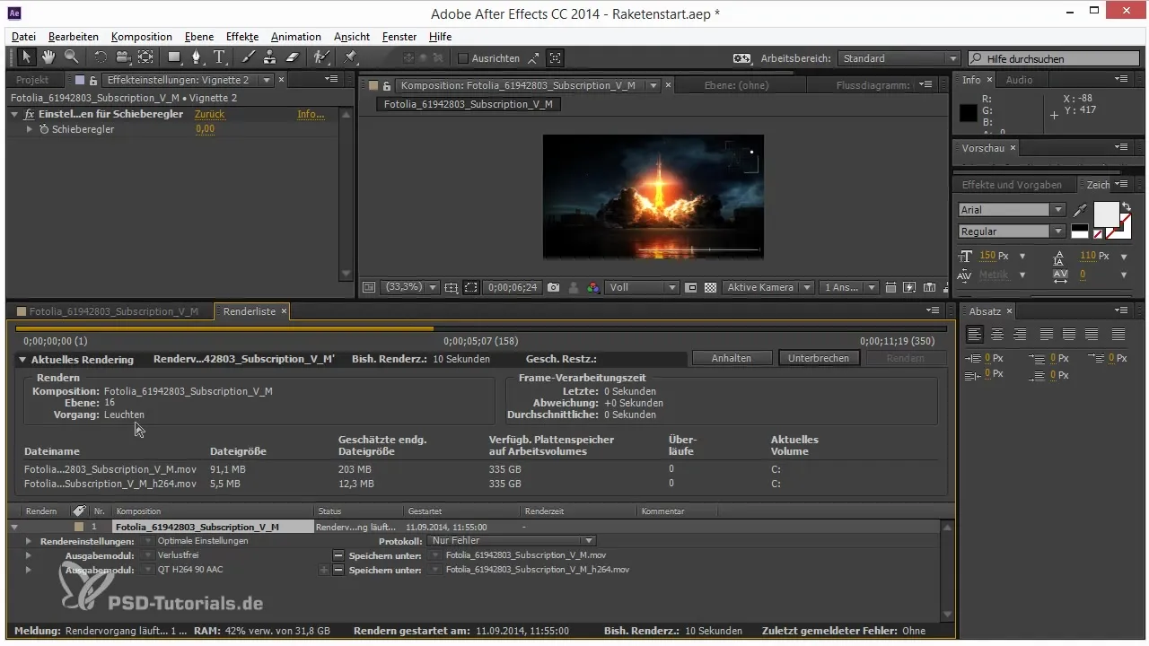Click center align text icon in Absatz
The width and height of the screenshot is (1149, 646).
pos(996,334)
